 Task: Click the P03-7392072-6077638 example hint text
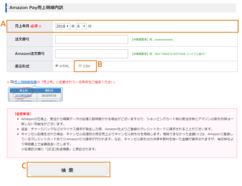(169, 54)
